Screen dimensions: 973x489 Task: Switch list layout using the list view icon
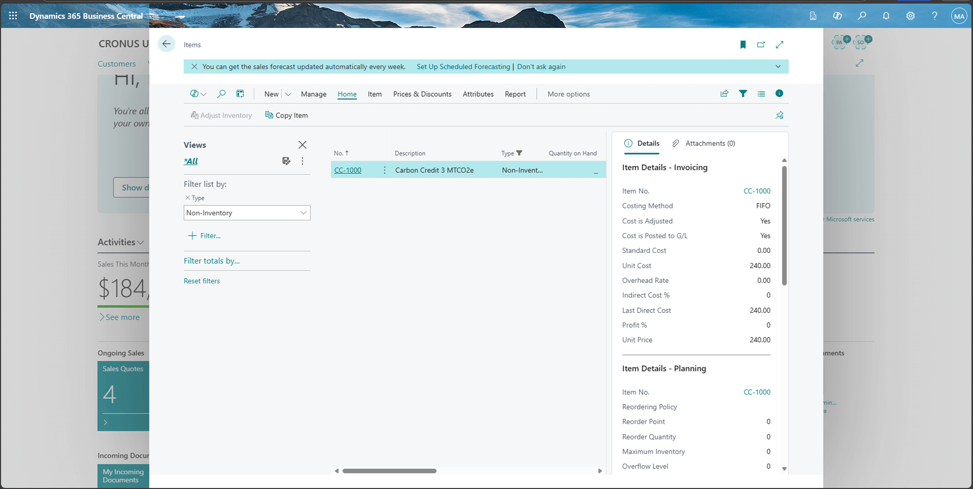click(762, 94)
